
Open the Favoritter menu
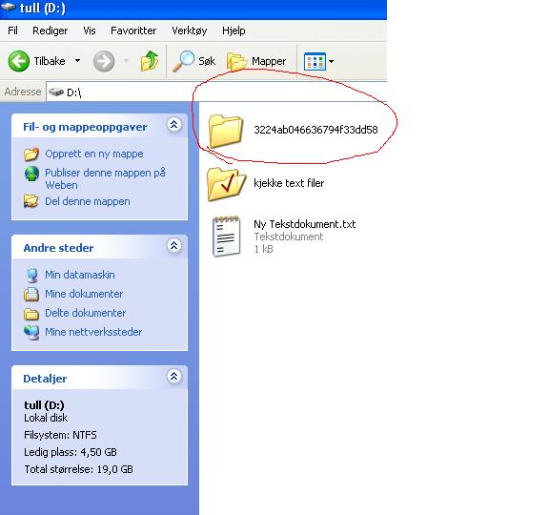point(133,31)
